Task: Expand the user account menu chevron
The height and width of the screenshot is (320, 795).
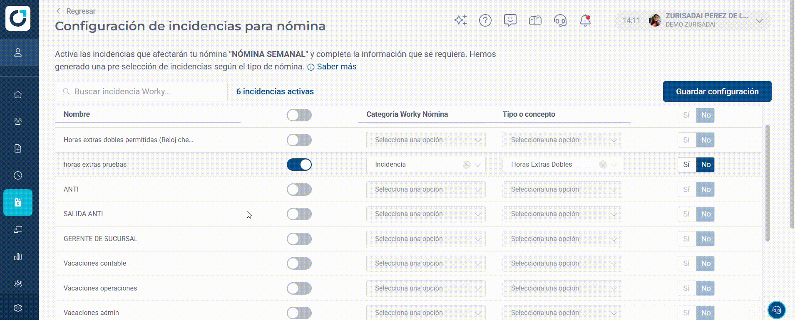Action: point(759,20)
